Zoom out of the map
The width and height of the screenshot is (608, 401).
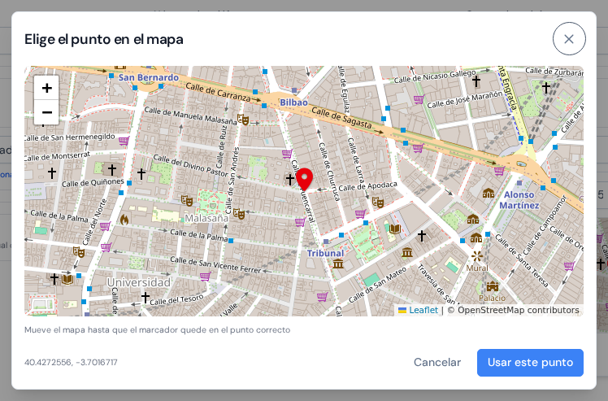[x=46, y=112]
